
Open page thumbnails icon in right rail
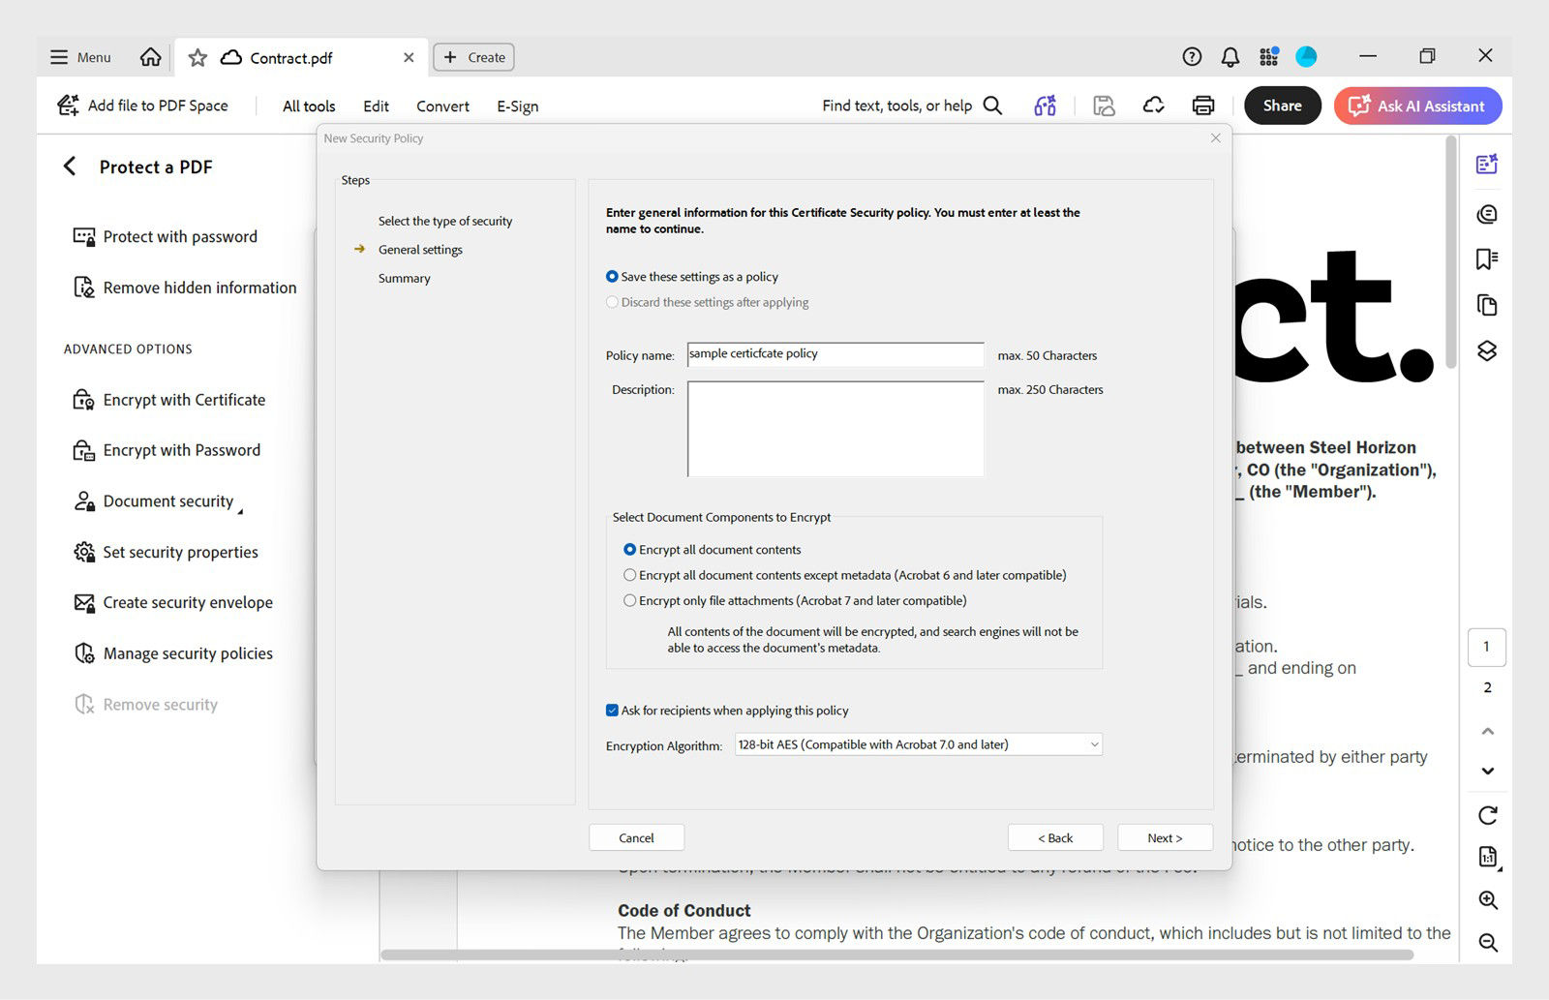click(x=1487, y=306)
